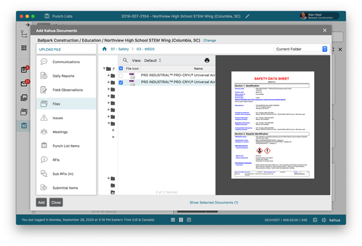This screenshot has height=246, width=362.
Task: Click Show Selected Documents (1) link
Action: (214, 202)
